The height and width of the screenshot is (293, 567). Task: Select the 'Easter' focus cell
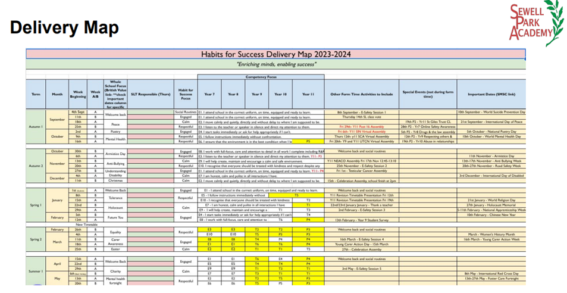[x=115, y=250]
